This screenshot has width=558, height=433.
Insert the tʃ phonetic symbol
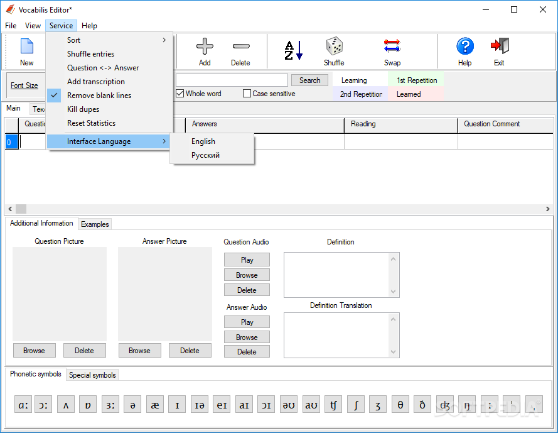[x=333, y=404]
